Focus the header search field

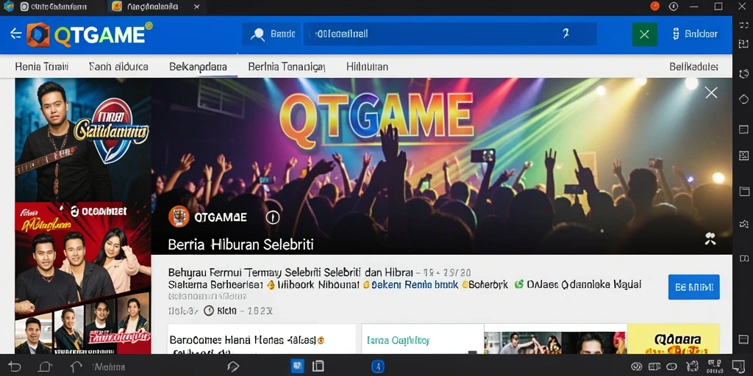coord(450,34)
